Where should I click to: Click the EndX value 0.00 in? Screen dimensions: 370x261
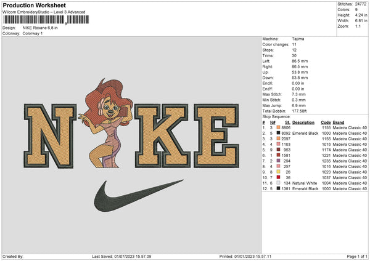tap(298, 83)
